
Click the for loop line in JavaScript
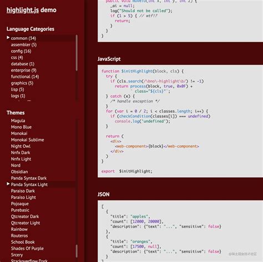click(x=157, y=111)
